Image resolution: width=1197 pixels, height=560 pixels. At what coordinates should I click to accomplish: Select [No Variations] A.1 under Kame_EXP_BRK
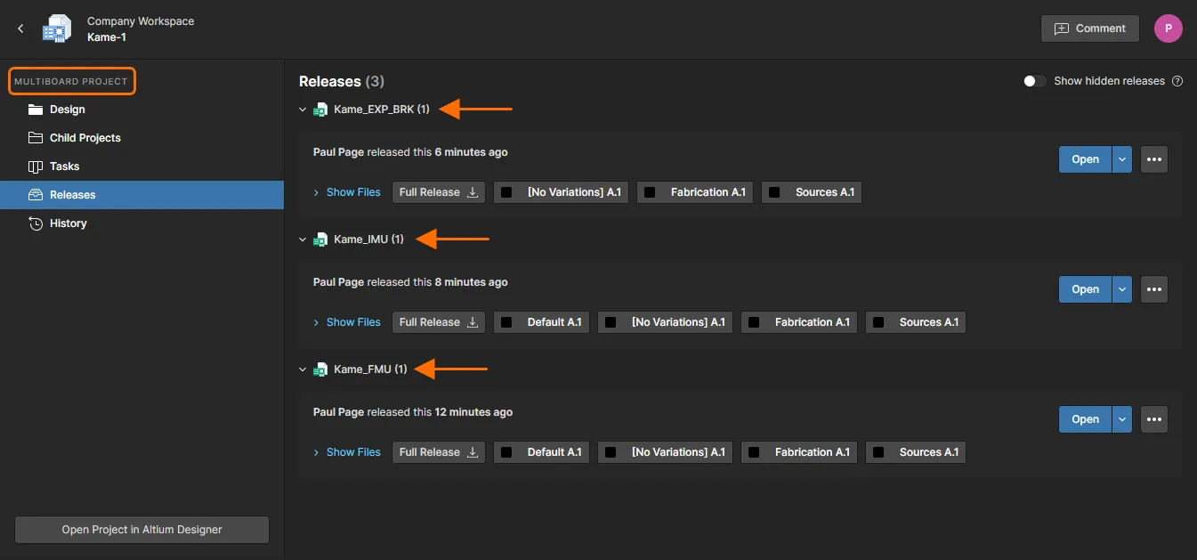[561, 192]
